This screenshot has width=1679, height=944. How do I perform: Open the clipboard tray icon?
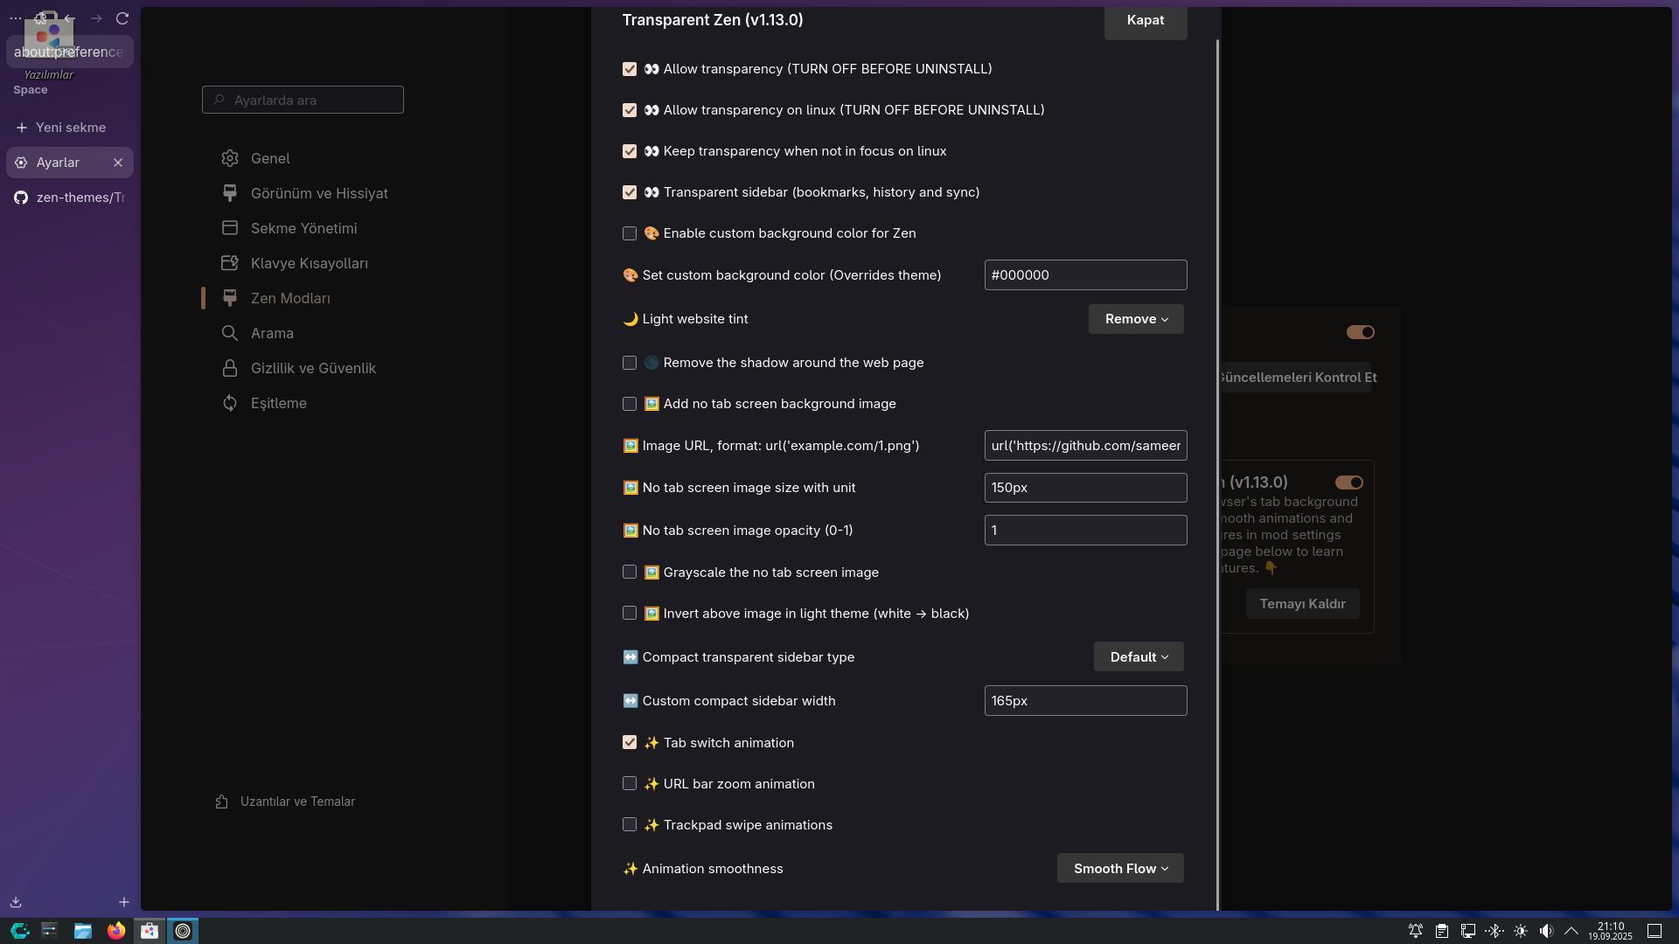point(1442,931)
